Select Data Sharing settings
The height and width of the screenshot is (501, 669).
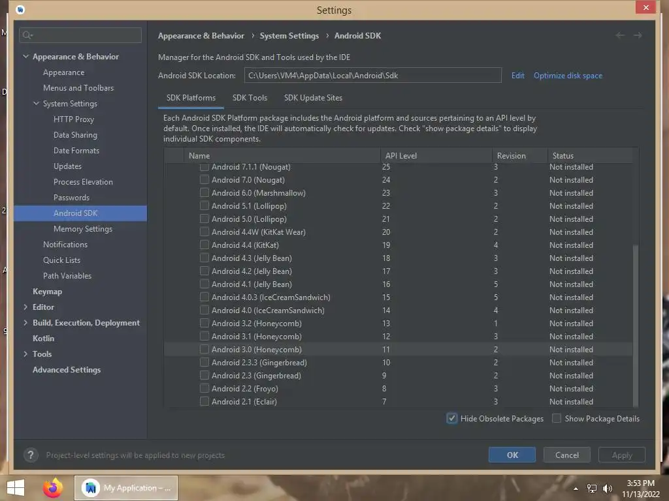(75, 134)
